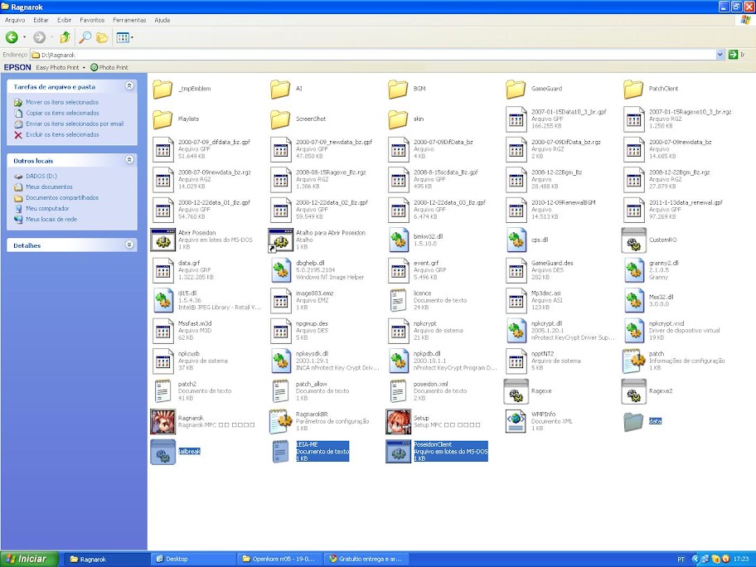Go to DADOS (D:) location
The image size is (756, 567).
tap(41, 176)
